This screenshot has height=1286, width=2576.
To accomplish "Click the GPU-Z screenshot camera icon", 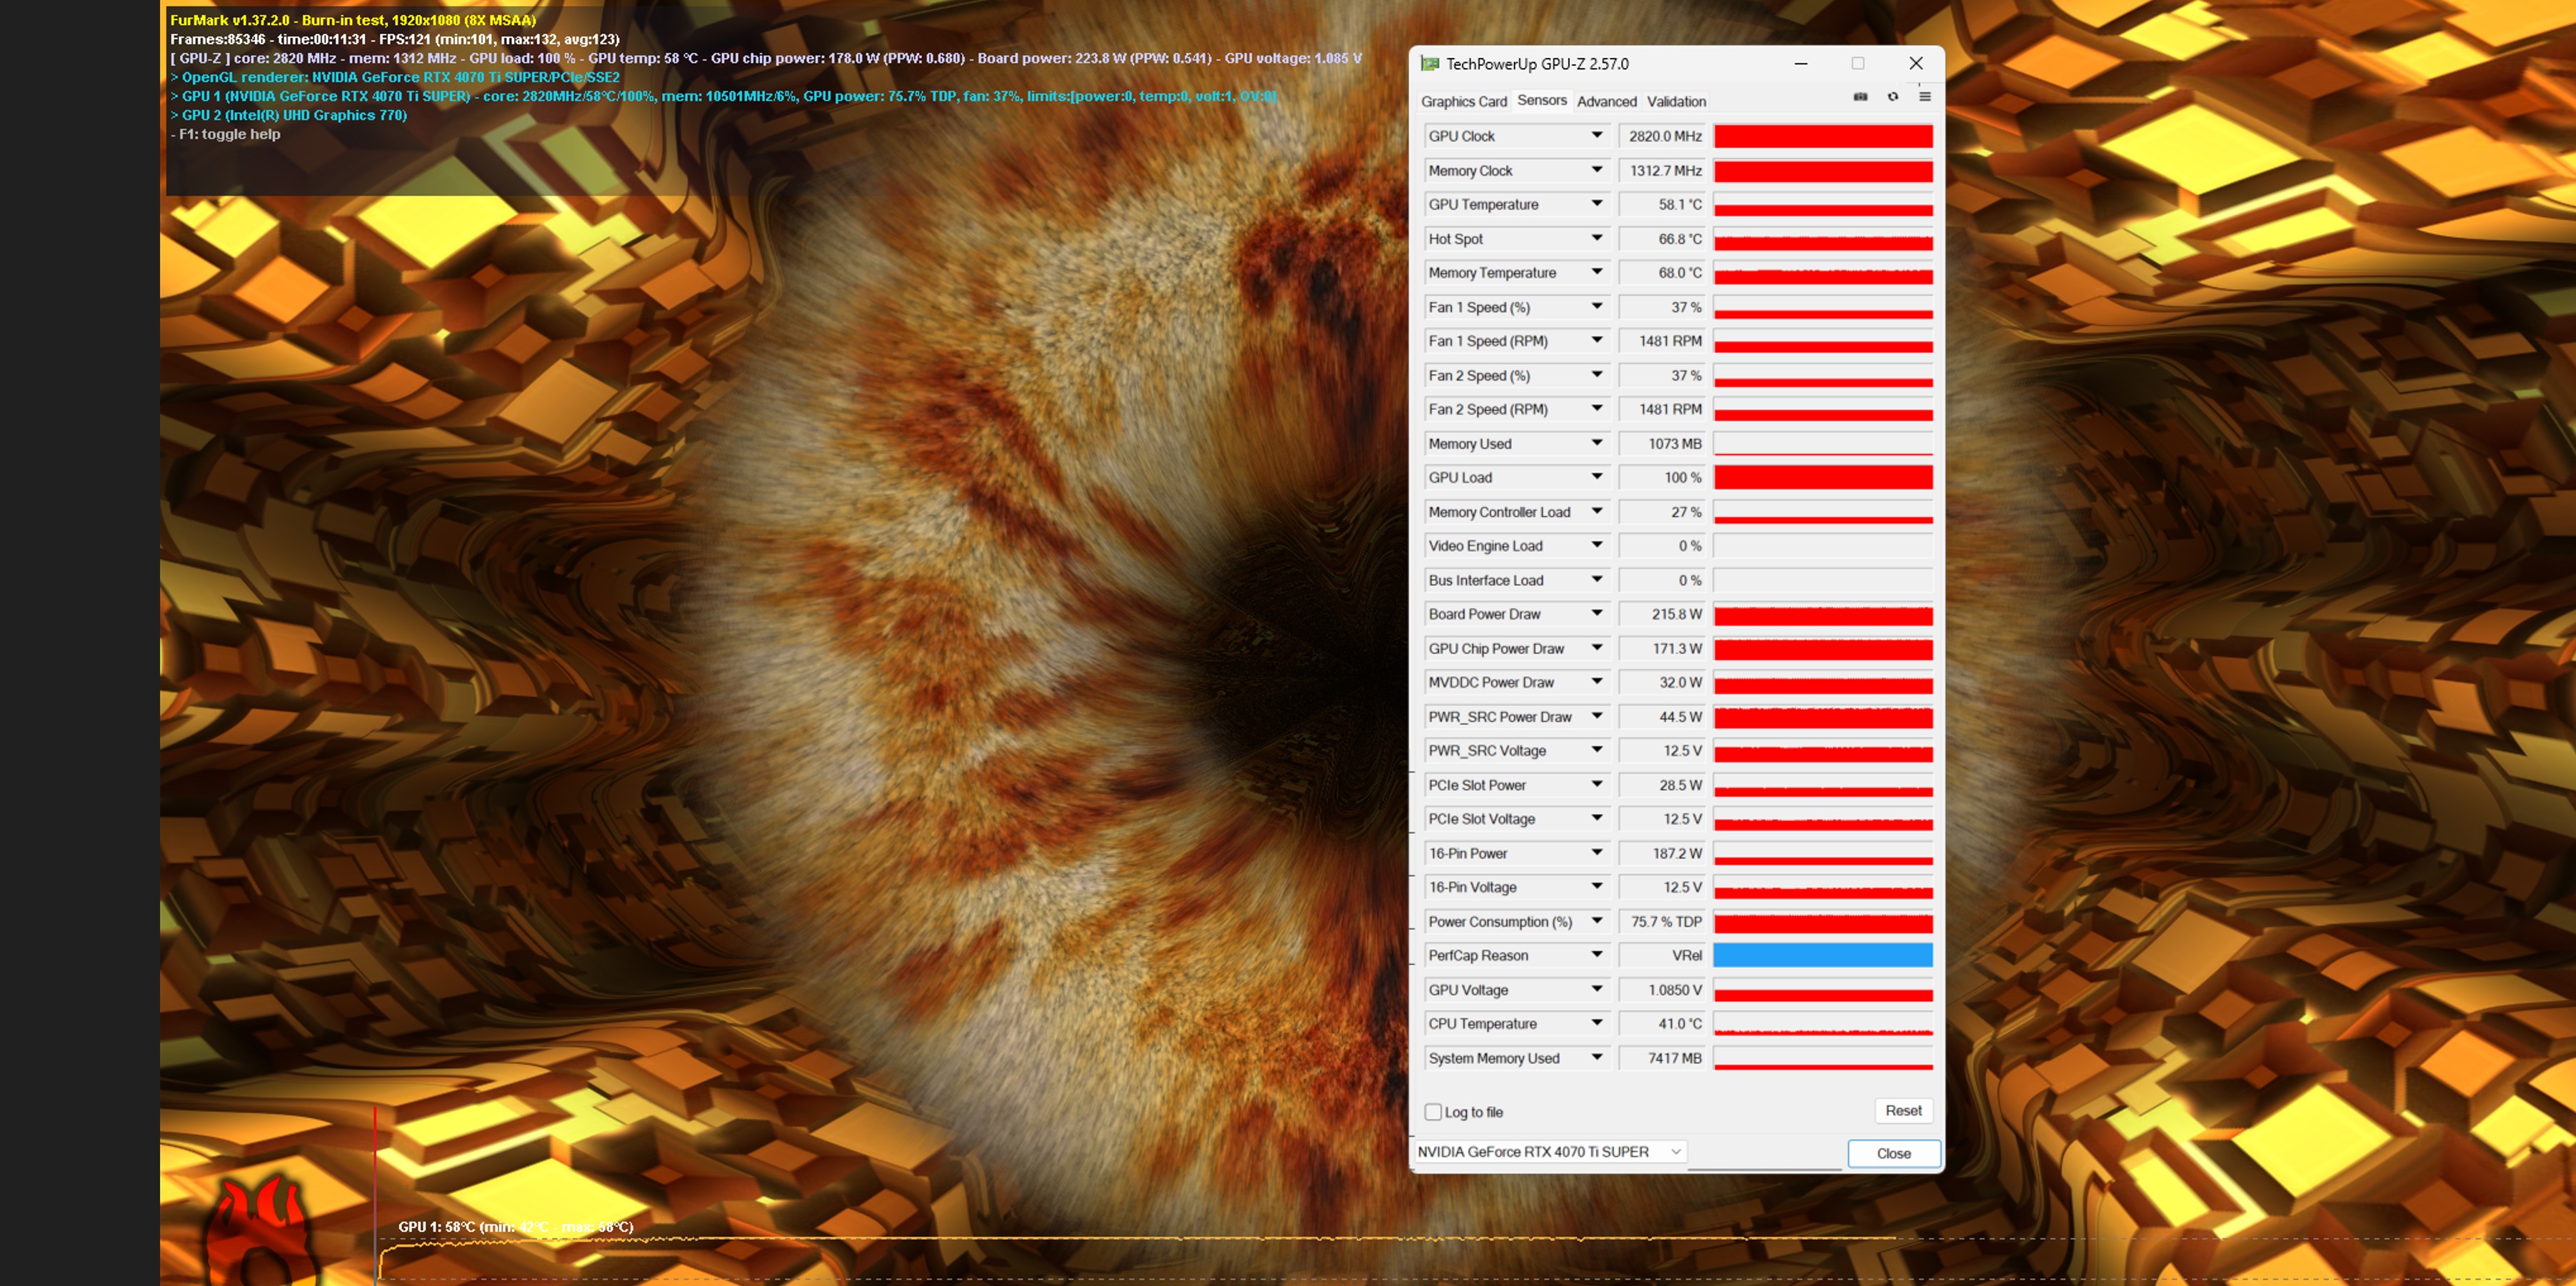I will (1860, 97).
